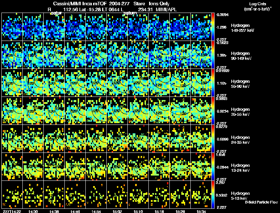Click the 'Stare' word in the header

139,3
